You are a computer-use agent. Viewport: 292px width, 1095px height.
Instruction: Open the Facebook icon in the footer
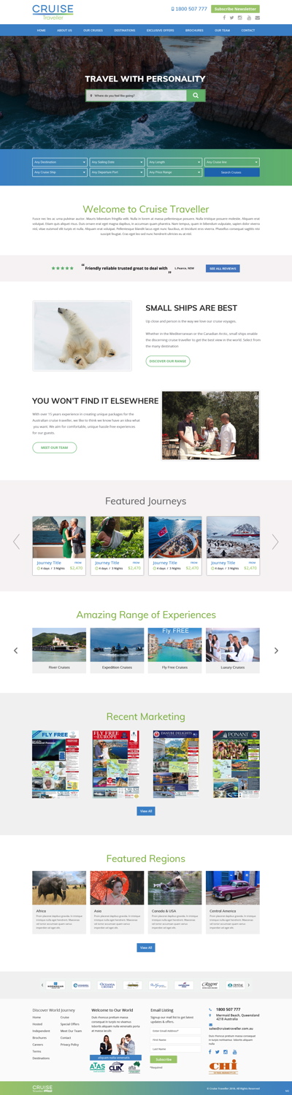210,1051
